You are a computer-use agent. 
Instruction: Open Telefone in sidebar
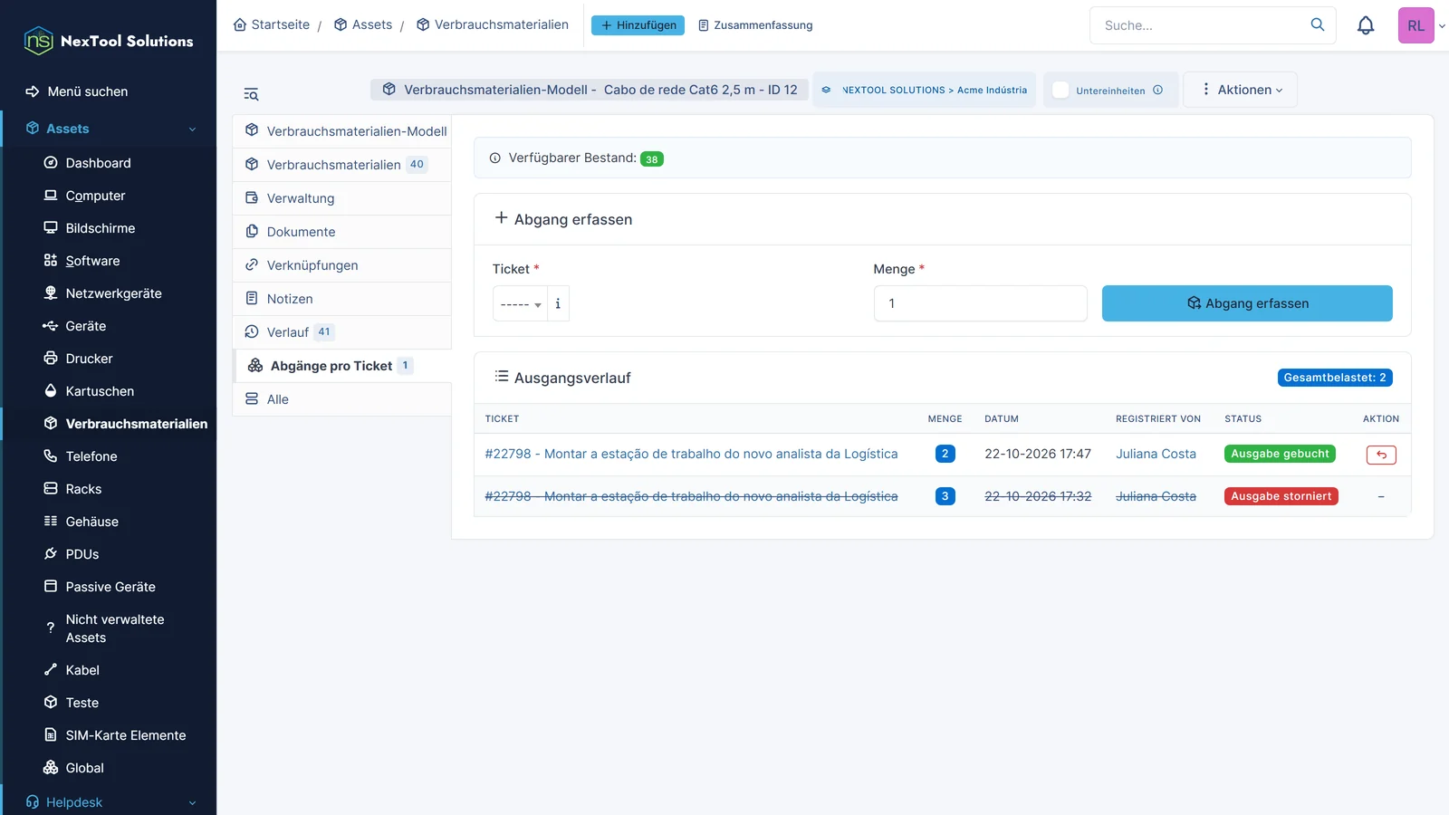(x=91, y=456)
